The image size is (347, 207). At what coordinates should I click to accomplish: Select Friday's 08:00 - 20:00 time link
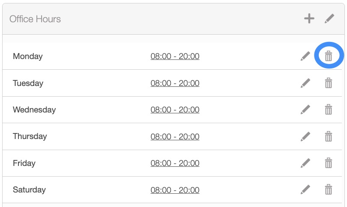point(175,163)
